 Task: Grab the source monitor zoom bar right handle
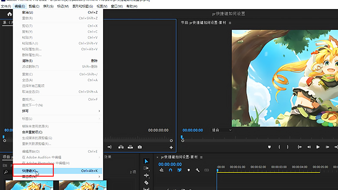(171, 141)
